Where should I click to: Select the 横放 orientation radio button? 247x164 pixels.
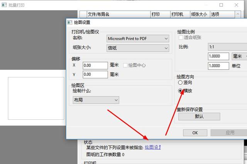point(180,91)
